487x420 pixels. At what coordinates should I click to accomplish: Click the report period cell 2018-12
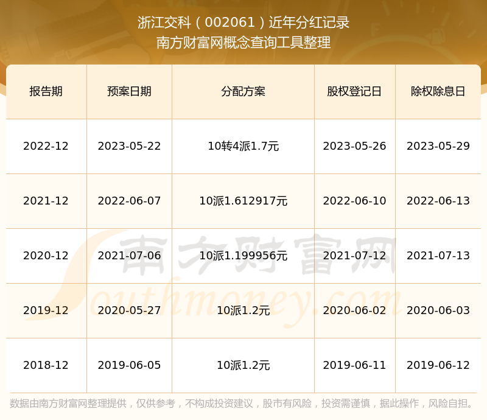point(46,365)
